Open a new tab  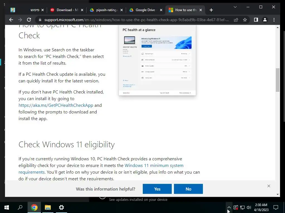(x=211, y=10)
